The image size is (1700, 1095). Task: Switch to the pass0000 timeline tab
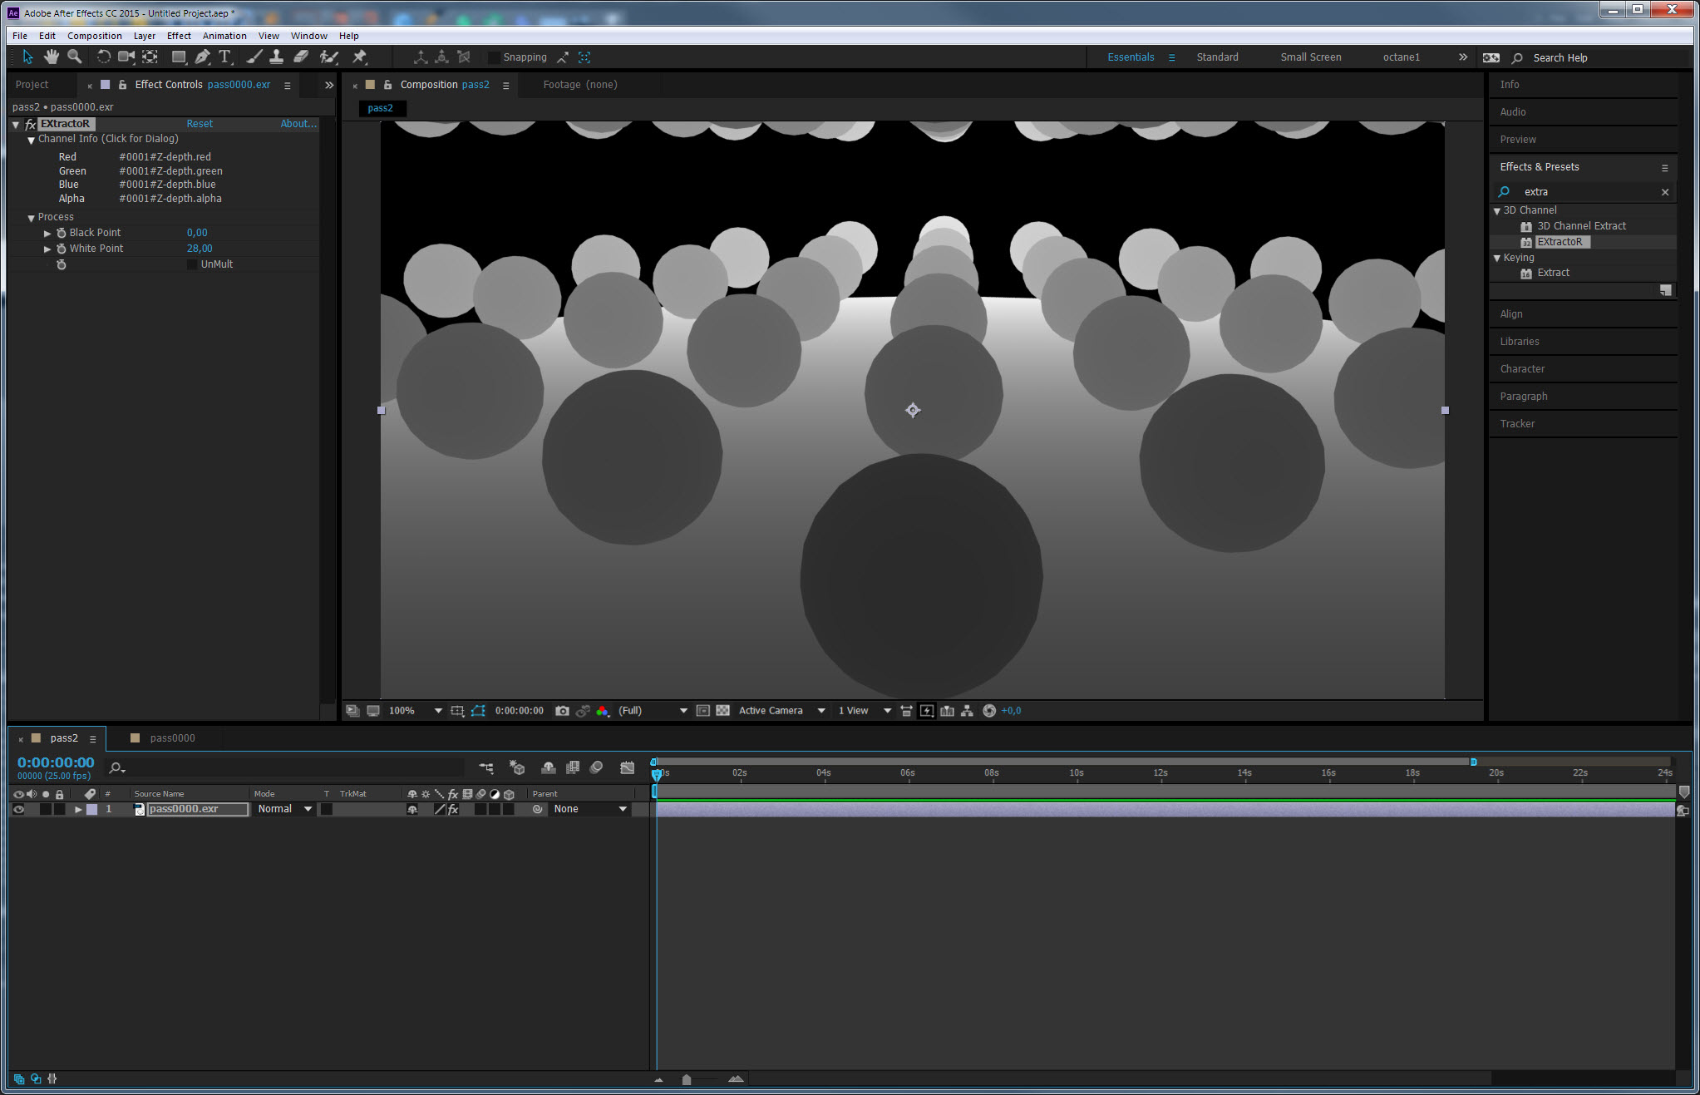tap(172, 737)
